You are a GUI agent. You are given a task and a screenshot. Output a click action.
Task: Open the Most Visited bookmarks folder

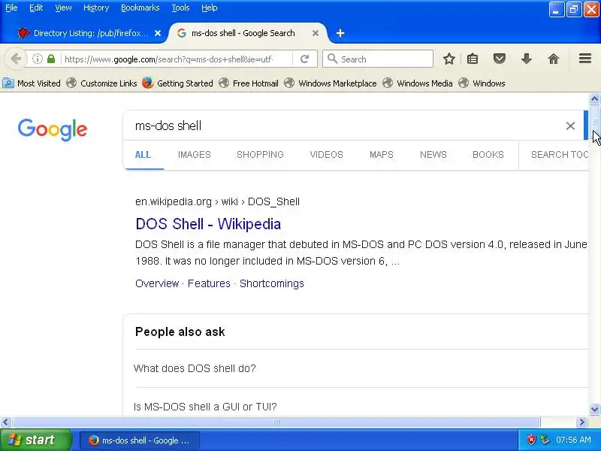[32, 83]
